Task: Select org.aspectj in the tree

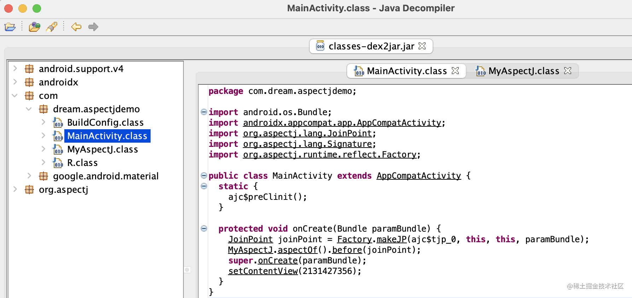Action: click(63, 190)
